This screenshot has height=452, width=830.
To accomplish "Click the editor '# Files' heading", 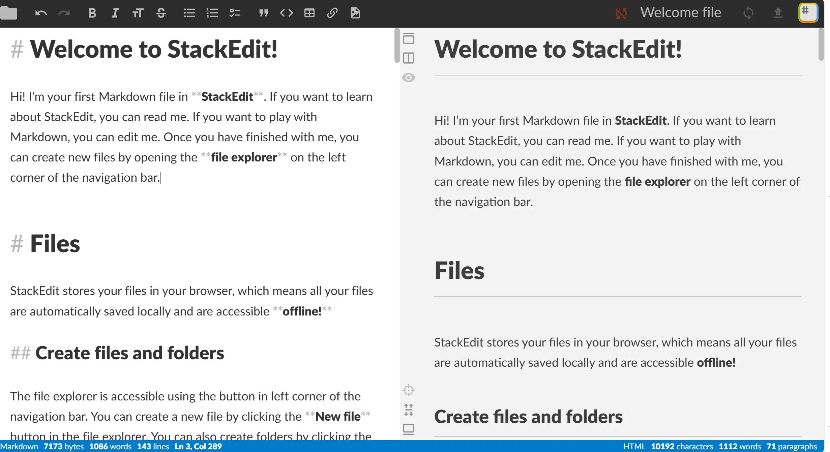I will pos(45,243).
